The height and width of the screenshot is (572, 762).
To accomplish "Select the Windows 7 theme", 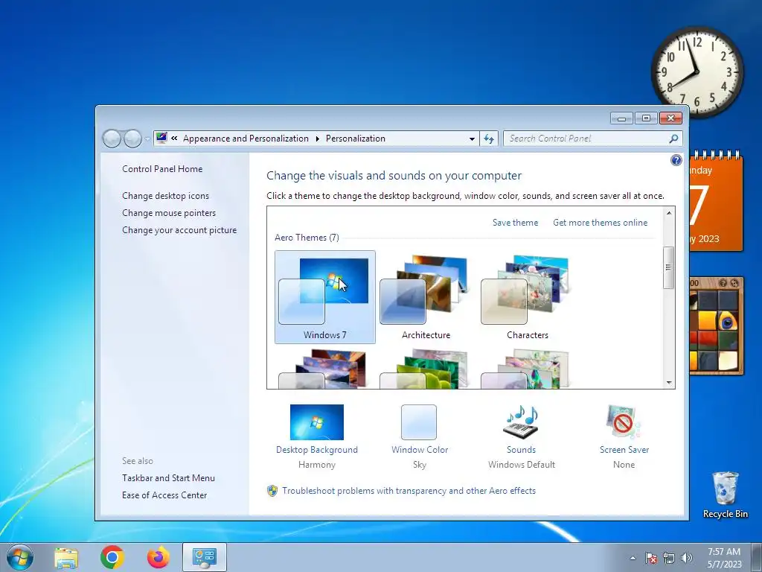I will coord(324,296).
